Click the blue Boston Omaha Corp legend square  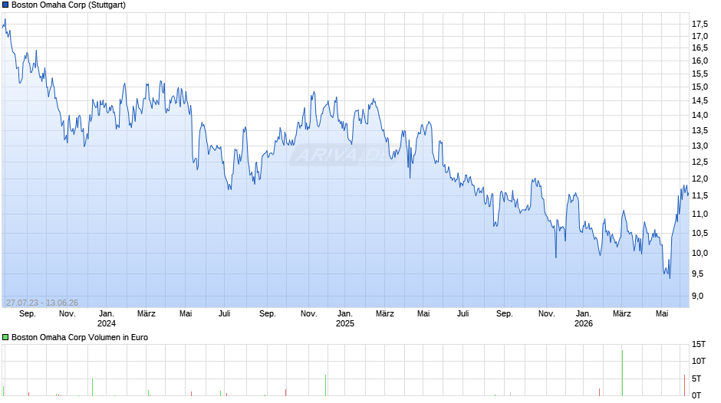(5, 5)
